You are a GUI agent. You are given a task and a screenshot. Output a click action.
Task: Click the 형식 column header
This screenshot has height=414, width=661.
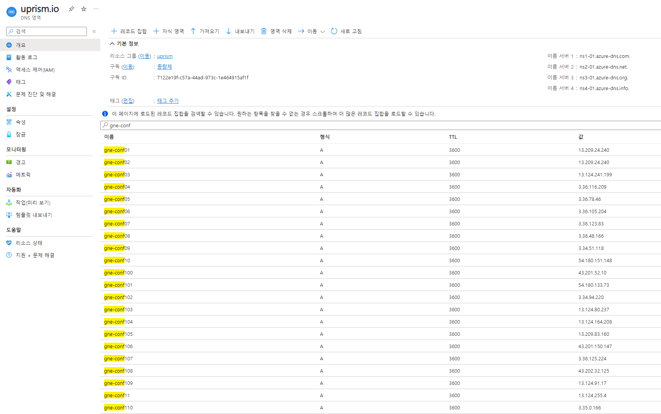(325, 137)
